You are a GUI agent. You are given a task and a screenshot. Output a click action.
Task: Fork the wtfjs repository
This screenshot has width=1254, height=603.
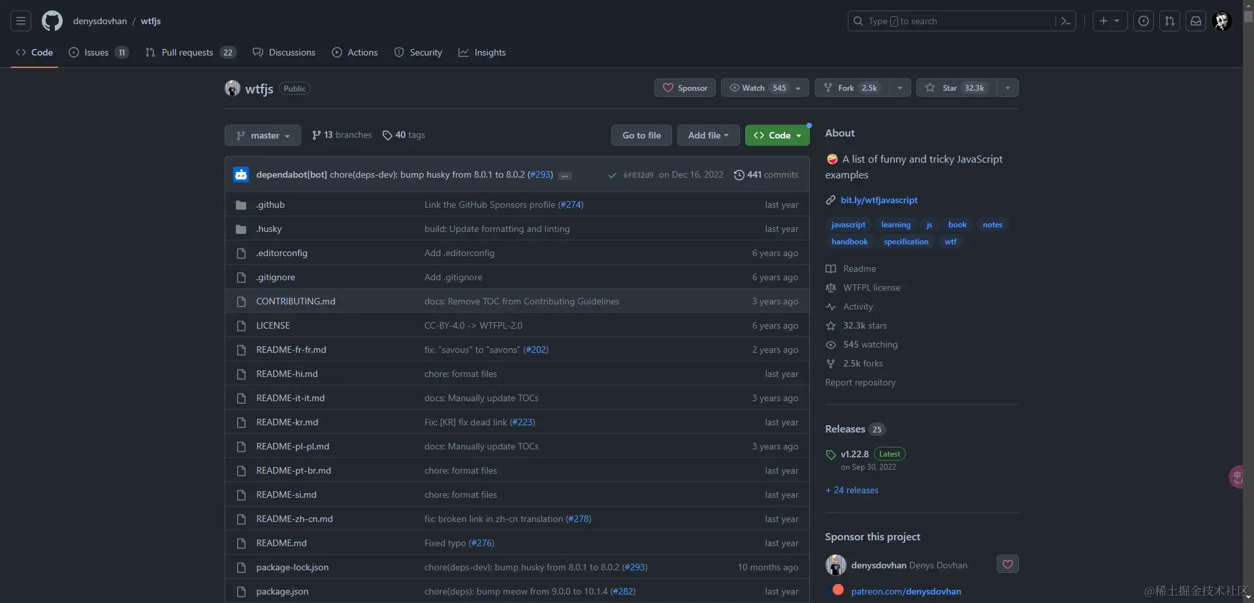pyautogui.click(x=851, y=88)
